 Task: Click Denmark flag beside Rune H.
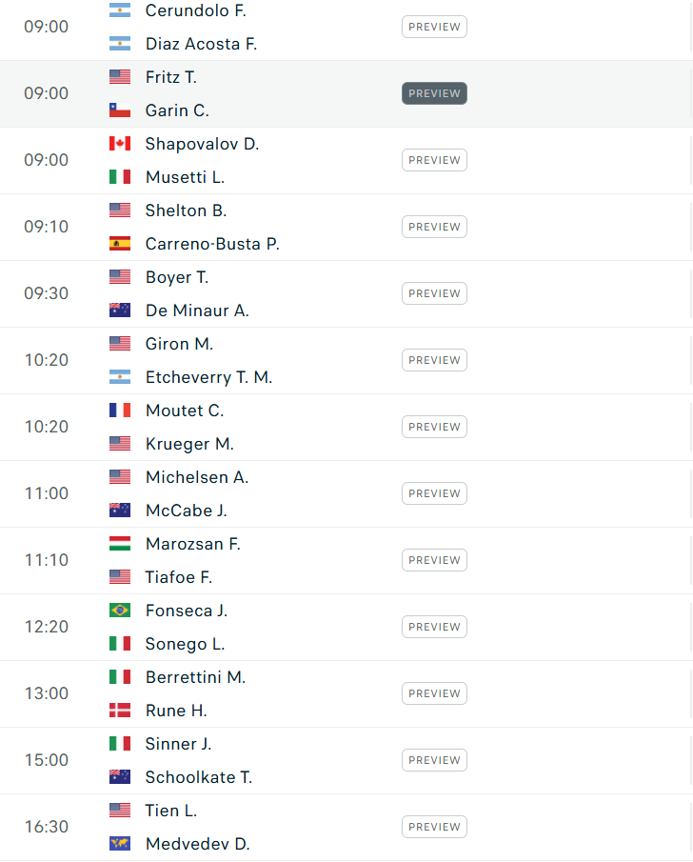[x=120, y=711]
